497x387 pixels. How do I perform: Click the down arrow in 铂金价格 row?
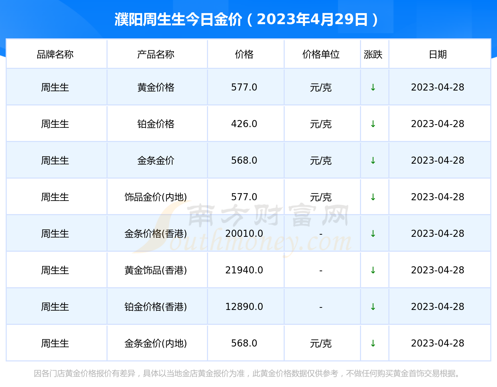pos(373,124)
